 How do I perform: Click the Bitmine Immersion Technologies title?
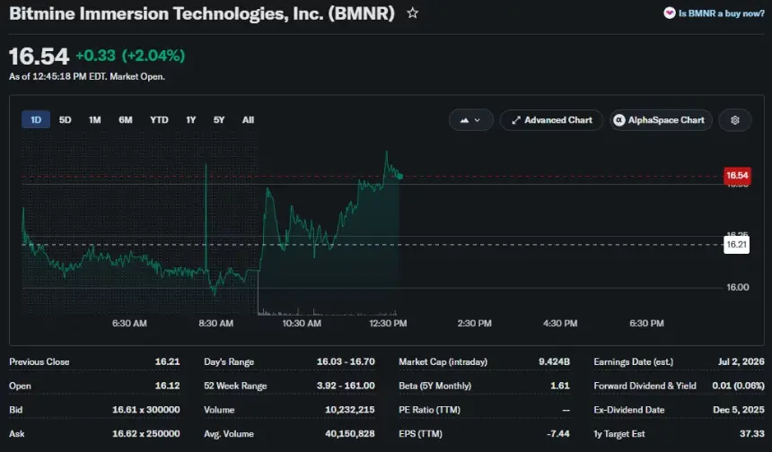pos(202,13)
